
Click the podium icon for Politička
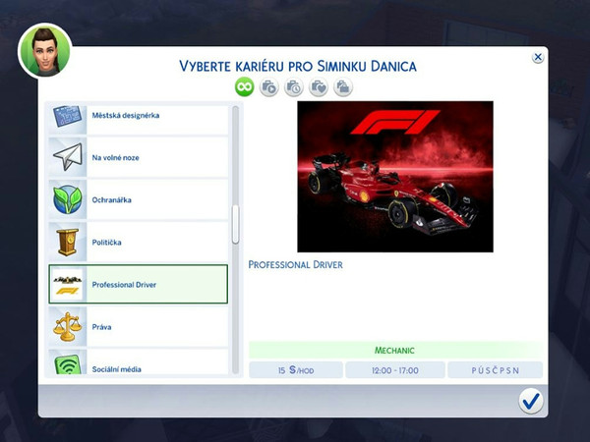click(x=68, y=242)
